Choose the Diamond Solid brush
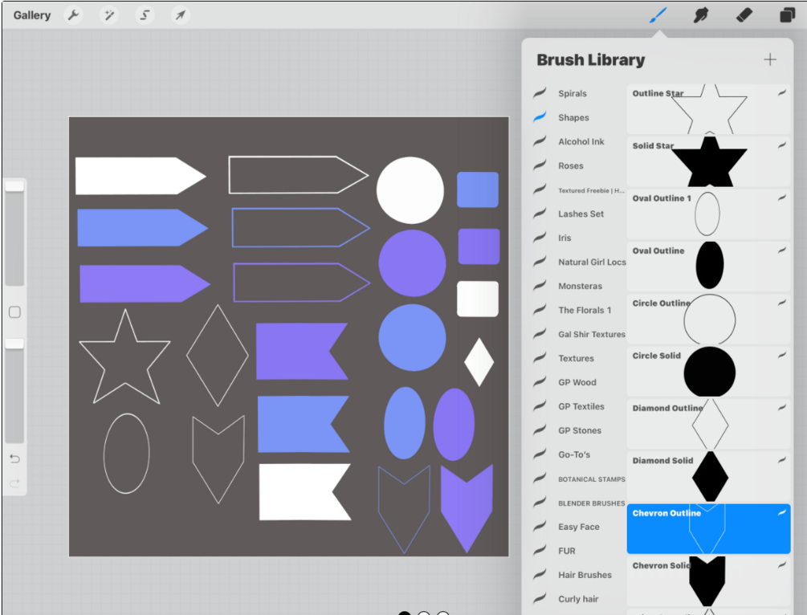The image size is (807, 615). click(709, 477)
